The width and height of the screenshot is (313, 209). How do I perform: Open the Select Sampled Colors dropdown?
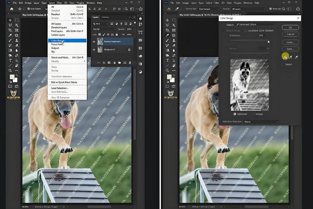(256, 25)
